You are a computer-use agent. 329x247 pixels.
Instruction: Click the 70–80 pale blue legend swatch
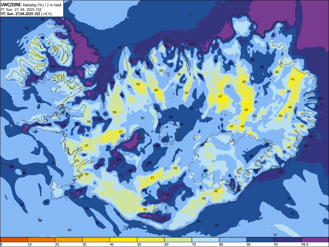[205, 240]
